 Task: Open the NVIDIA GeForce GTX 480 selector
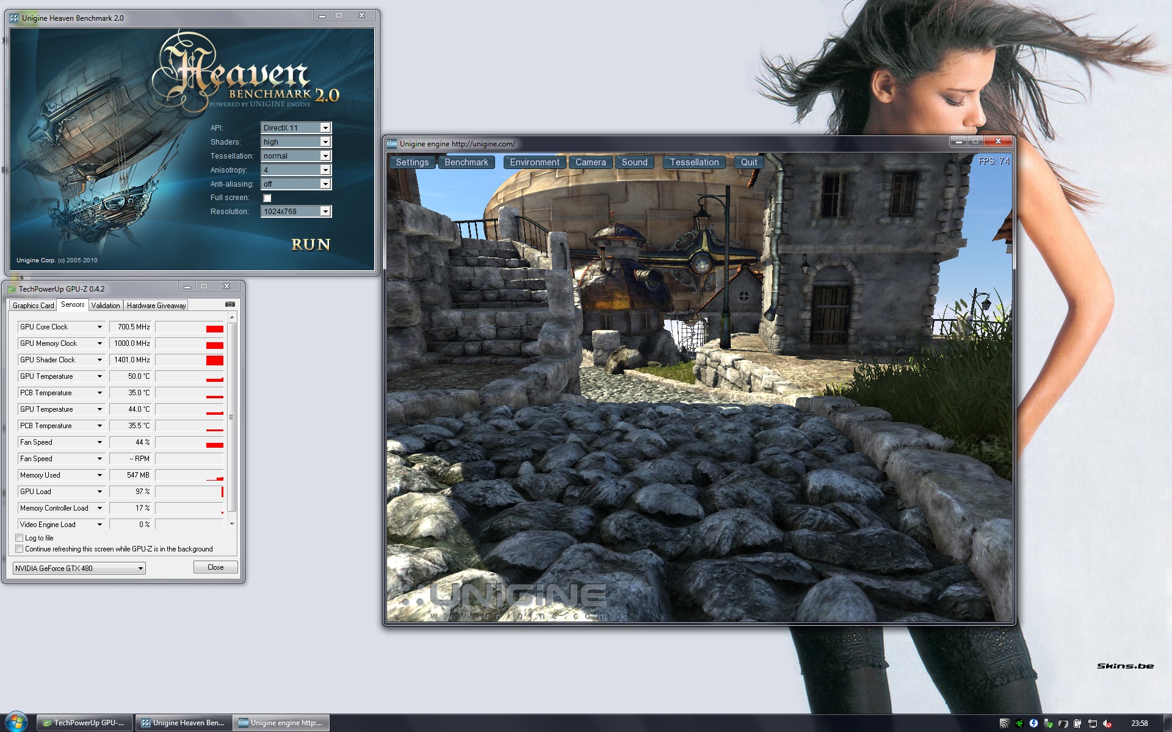tap(79, 568)
